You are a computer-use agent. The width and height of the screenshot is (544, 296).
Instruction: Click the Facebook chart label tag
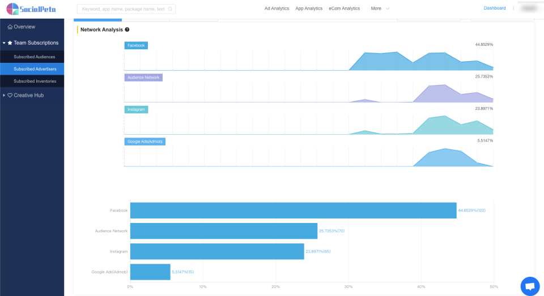[136, 45]
